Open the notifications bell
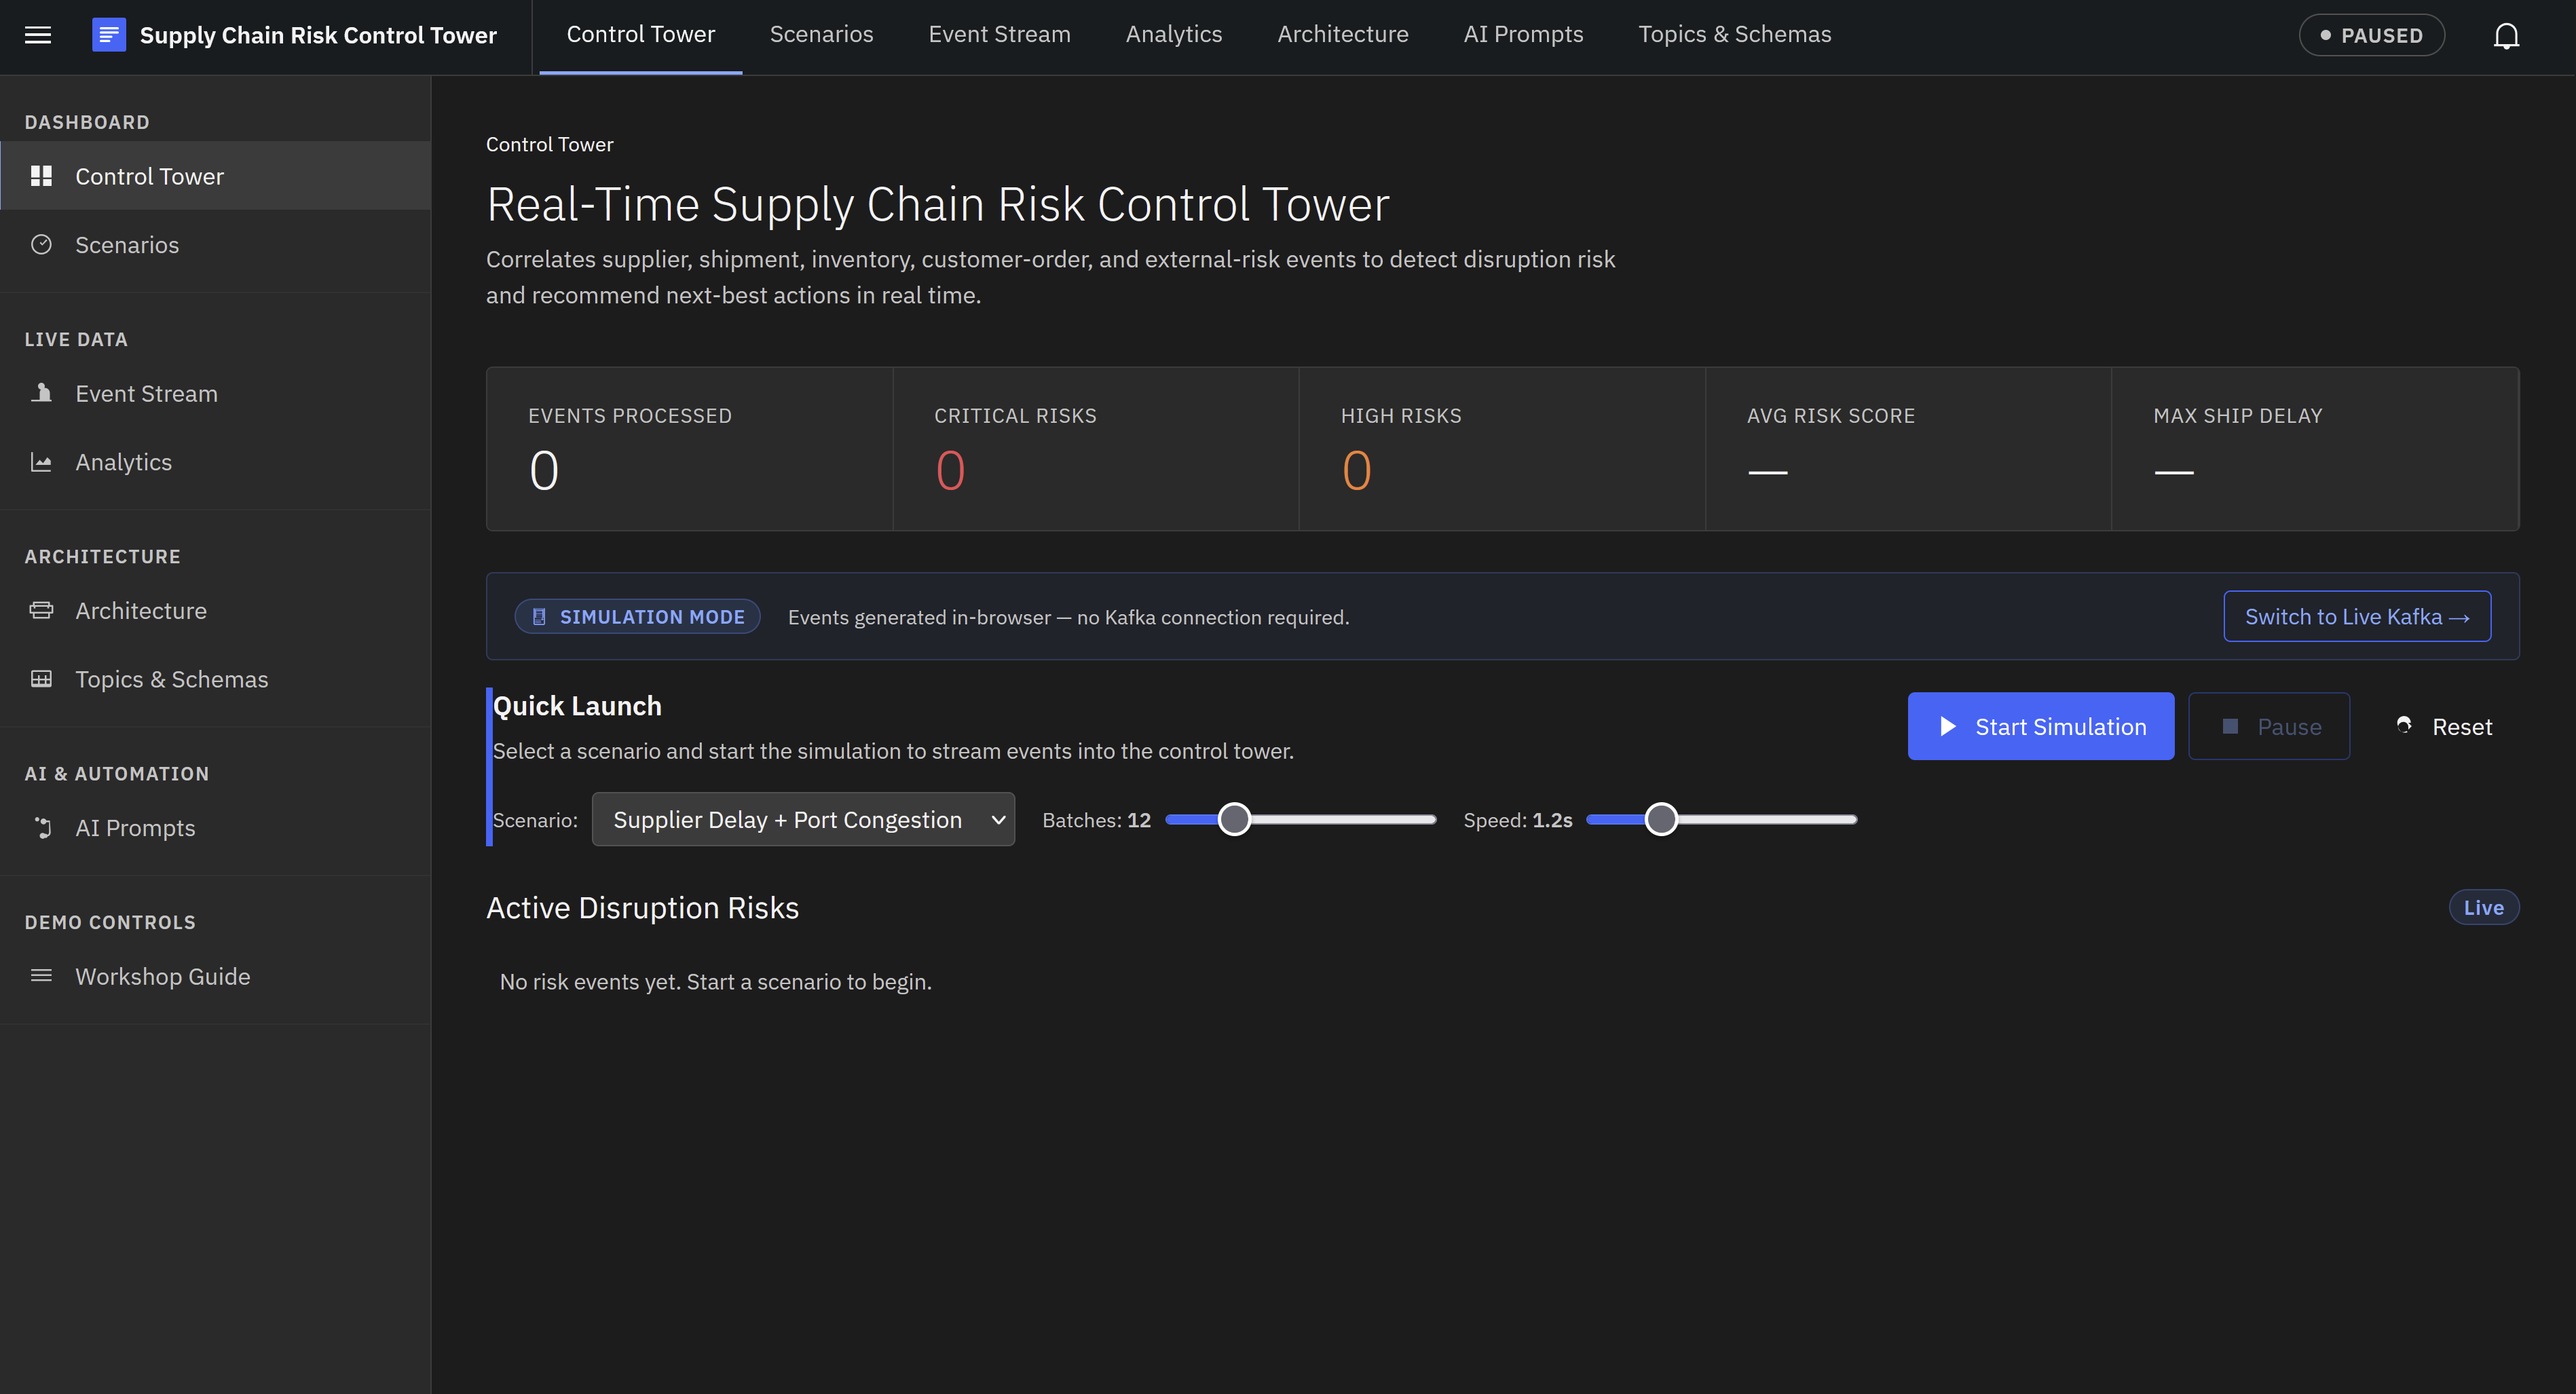This screenshot has width=2576, height=1394. (2506, 36)
